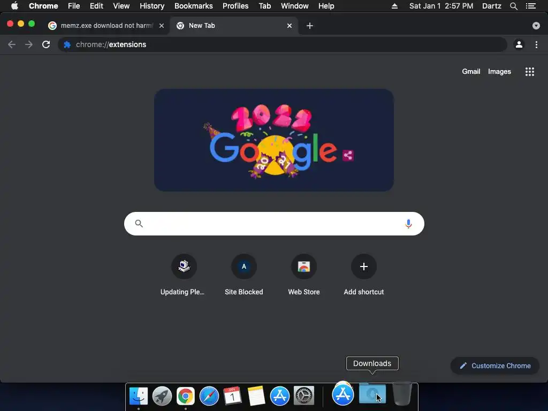
Task: Click the Google search box
Action: point(274,224)
